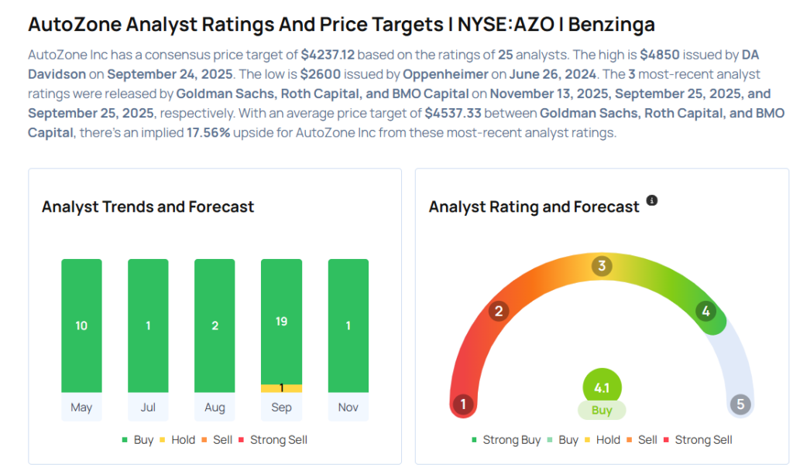
Task: Click the May bar showing 10 ratings
Action: pos(81,326)
